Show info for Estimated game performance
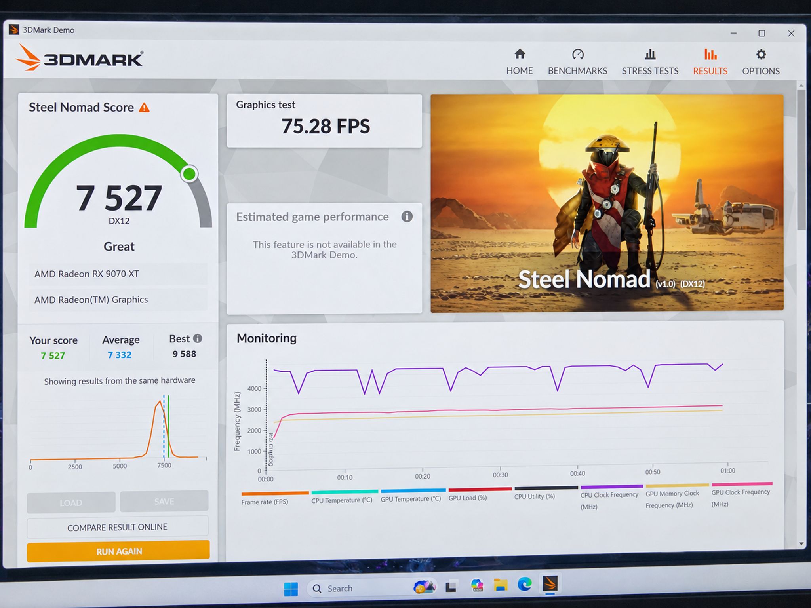811x608 pixels. (x=407, y=217)
